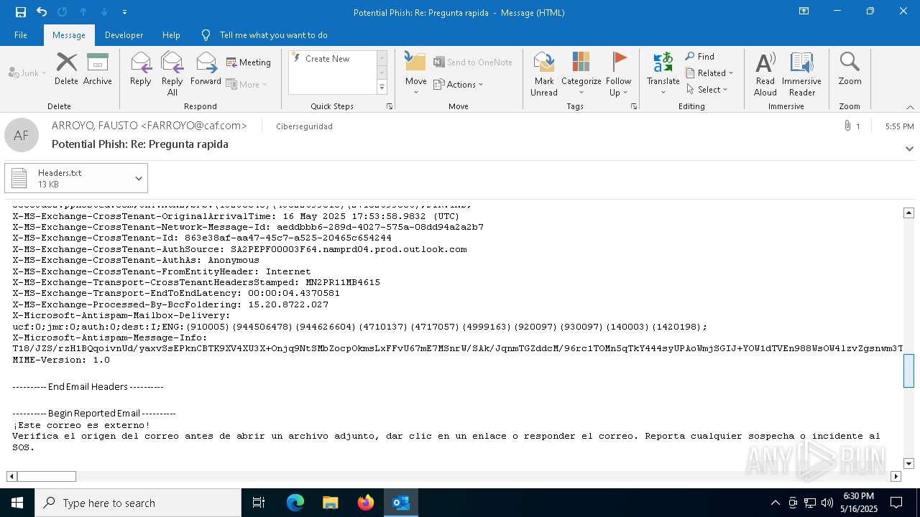Viewport: 920px width, 517px height.
Task: Switch to Outlook on the taskbar
Action: 401,503
